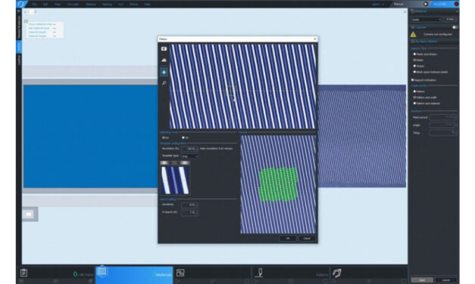The height and width of the screenshot is (284, 475).
Task: Click the play button in top bar
Action: point(426,4)
